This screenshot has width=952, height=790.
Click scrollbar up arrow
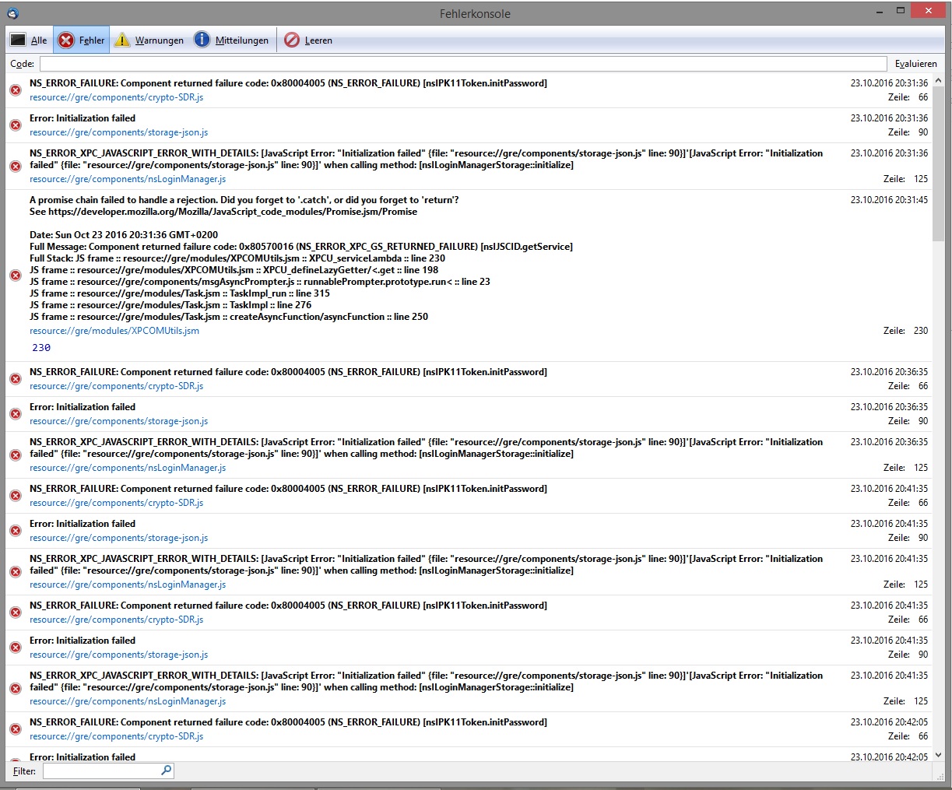pyautogui.click(x=938, y=80)
